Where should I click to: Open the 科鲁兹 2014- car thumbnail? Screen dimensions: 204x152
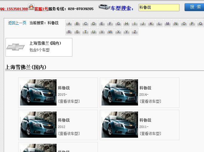click(x=120, y=92)
